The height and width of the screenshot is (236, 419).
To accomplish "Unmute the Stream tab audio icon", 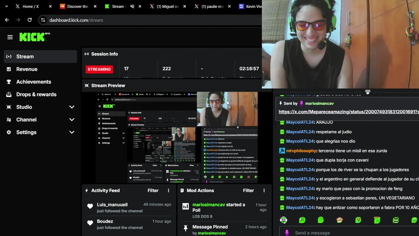I will 132,6.
